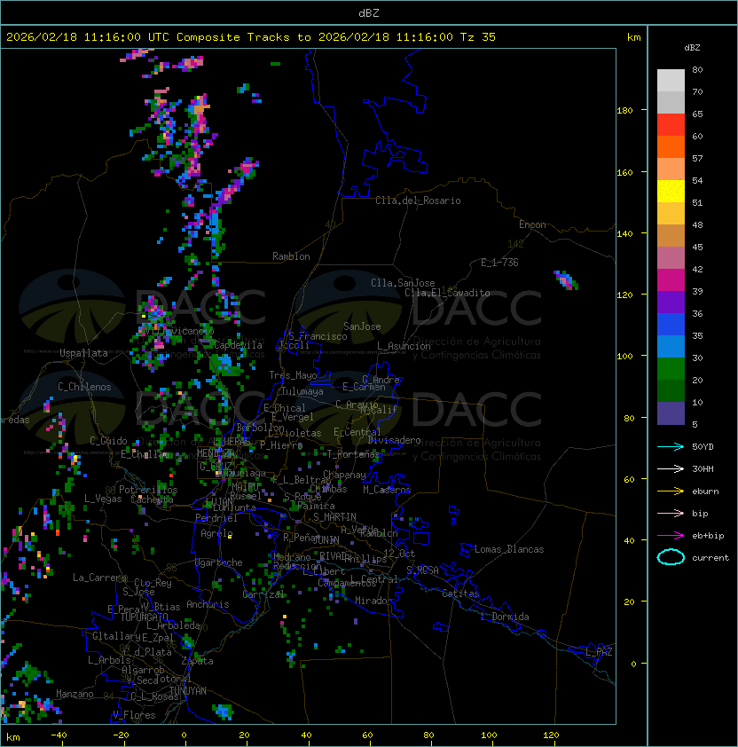
Task: Click the yellow eburn arrow legend icon
Action: point(671,491)
